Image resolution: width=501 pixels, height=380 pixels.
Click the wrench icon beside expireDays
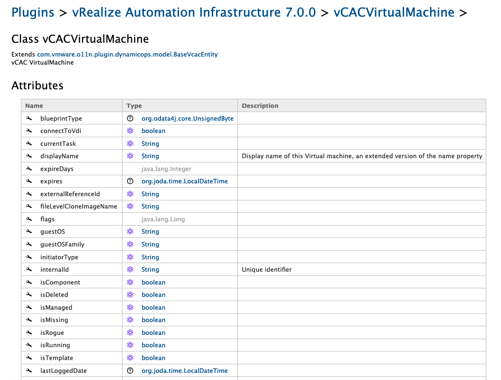[x=29, y=169]
